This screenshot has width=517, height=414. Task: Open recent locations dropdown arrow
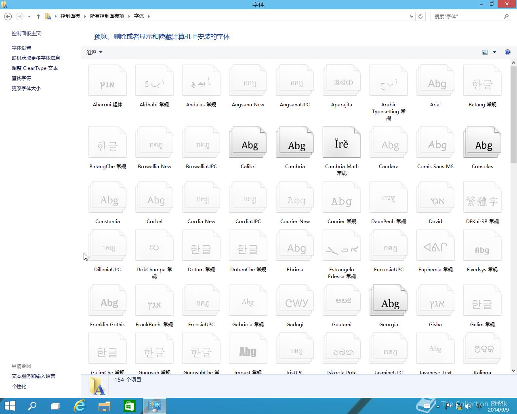point(29,17)
